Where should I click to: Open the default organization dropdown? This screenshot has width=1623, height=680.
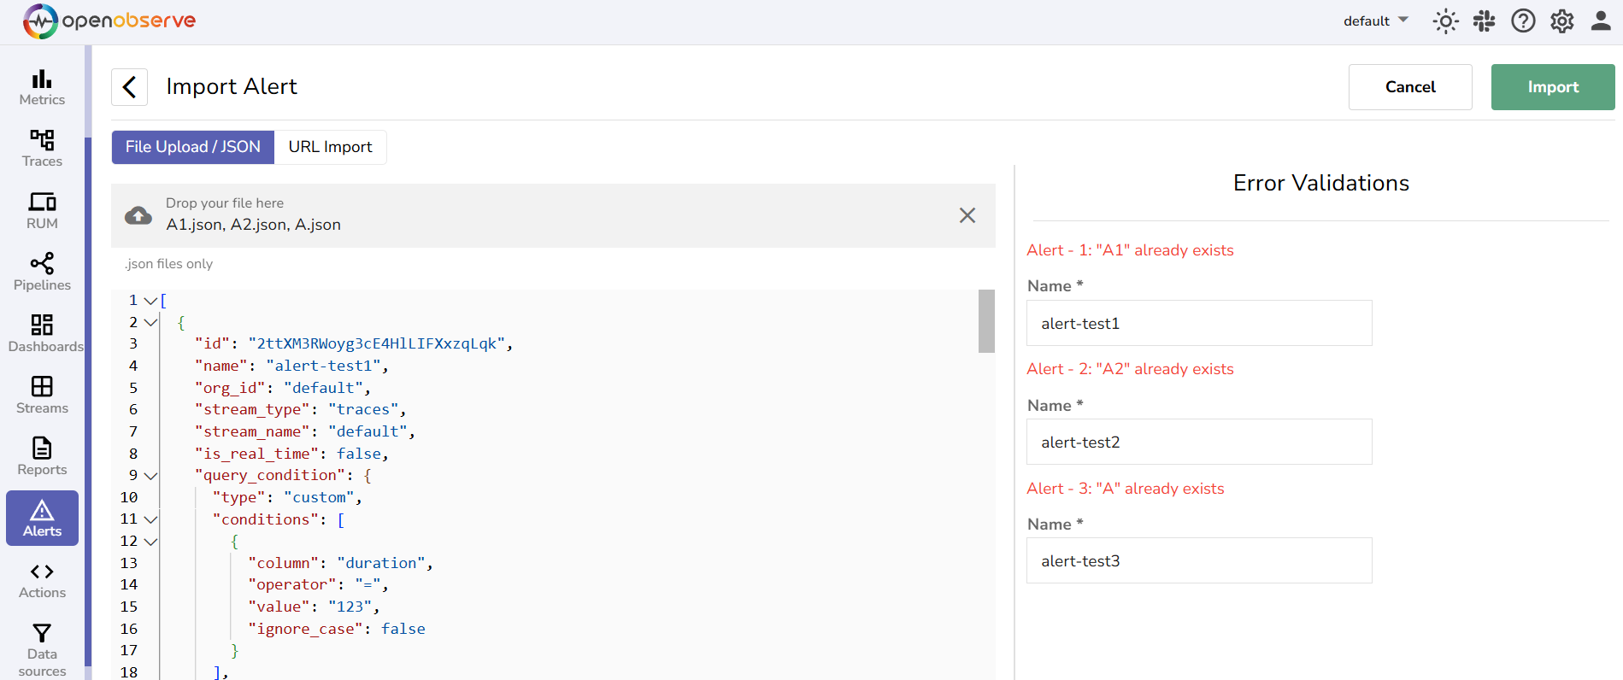[1375, 21]
